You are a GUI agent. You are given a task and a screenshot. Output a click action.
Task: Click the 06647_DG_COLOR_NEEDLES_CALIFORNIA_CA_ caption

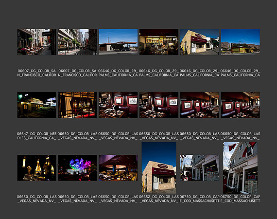(37, 136)
